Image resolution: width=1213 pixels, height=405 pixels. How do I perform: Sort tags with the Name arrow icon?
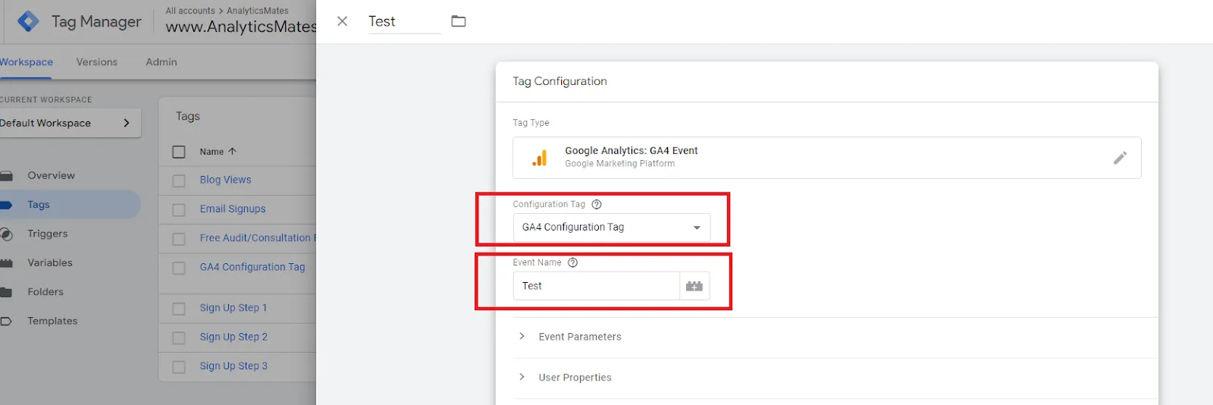pos(233,151)
